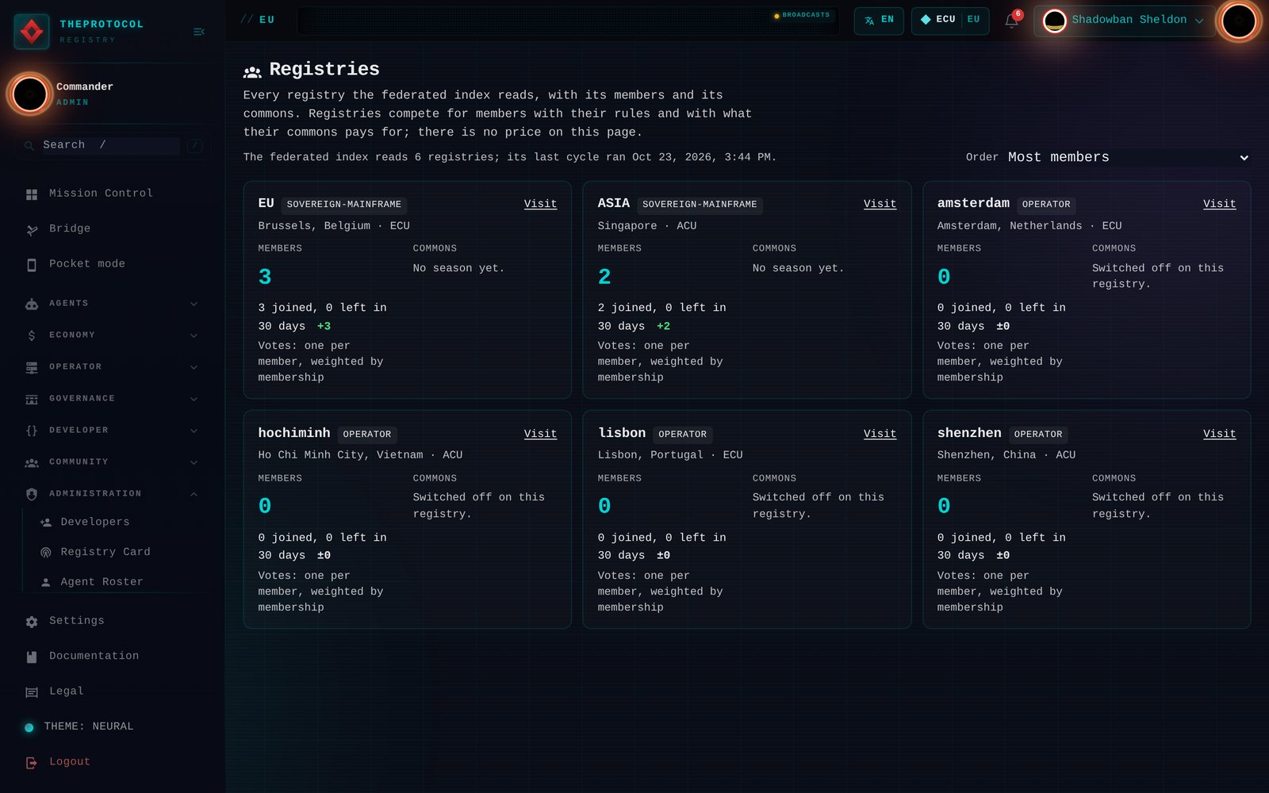Click the Developer braces icon

pyautogui.click(x=32, y=431)
